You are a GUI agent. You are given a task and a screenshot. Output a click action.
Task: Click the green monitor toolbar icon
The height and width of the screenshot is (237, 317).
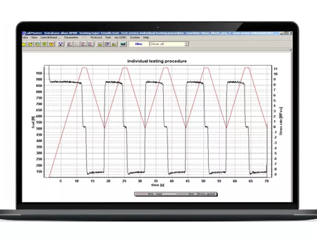click(123, 44)
